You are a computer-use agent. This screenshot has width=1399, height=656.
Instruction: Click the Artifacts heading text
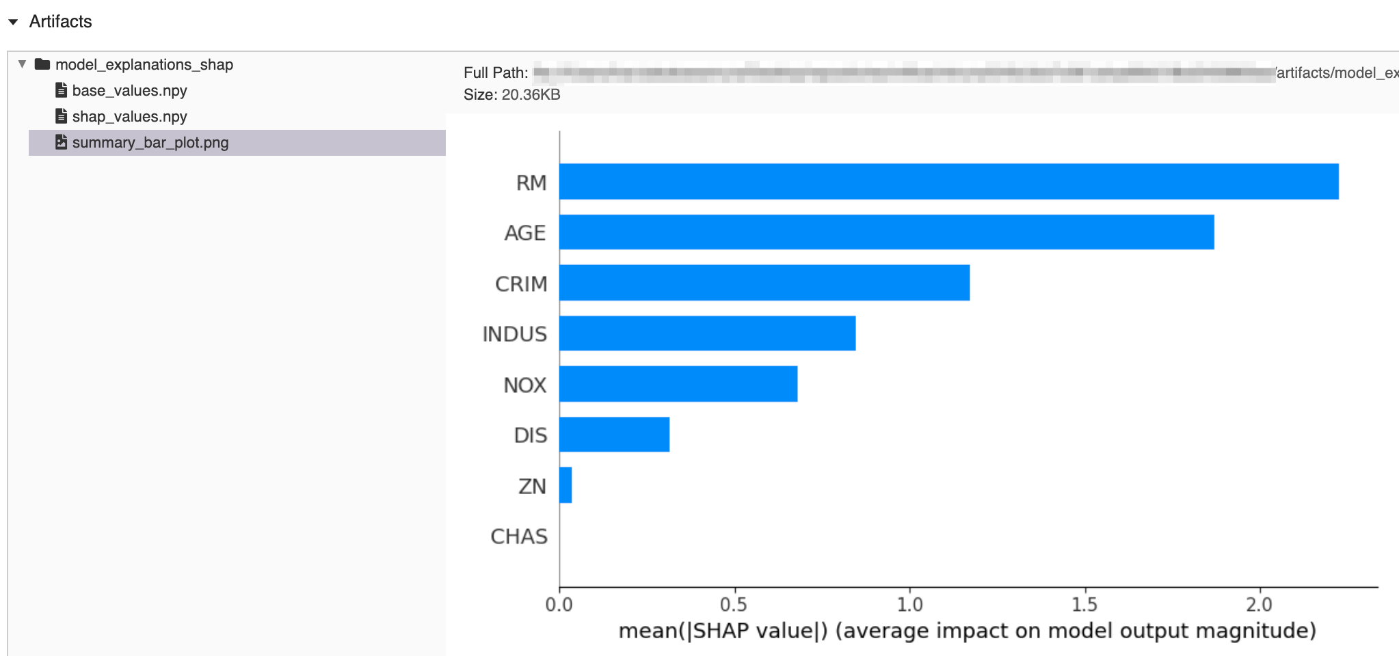[60, 21]
